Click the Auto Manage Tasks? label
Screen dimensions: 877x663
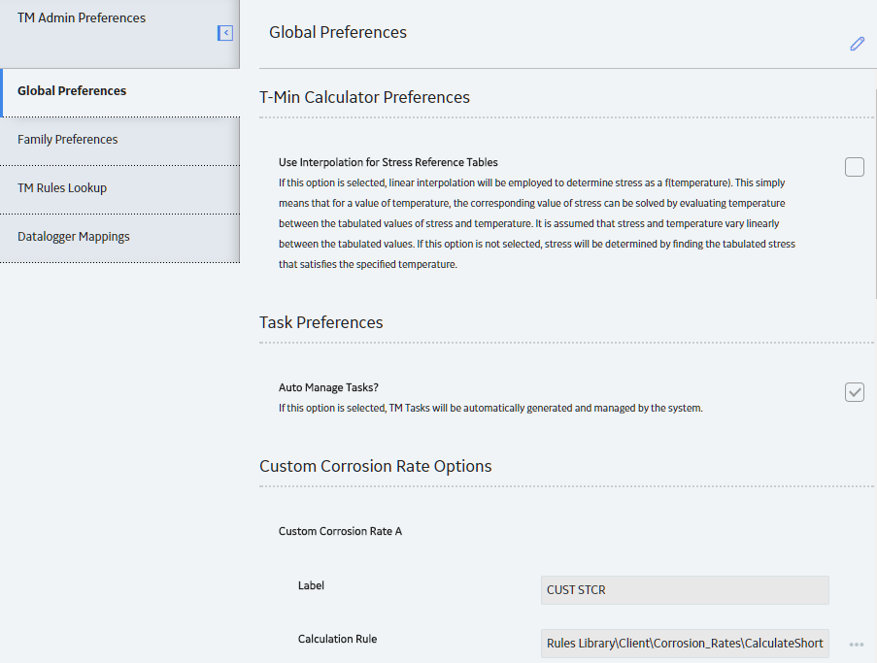[328, 387]
